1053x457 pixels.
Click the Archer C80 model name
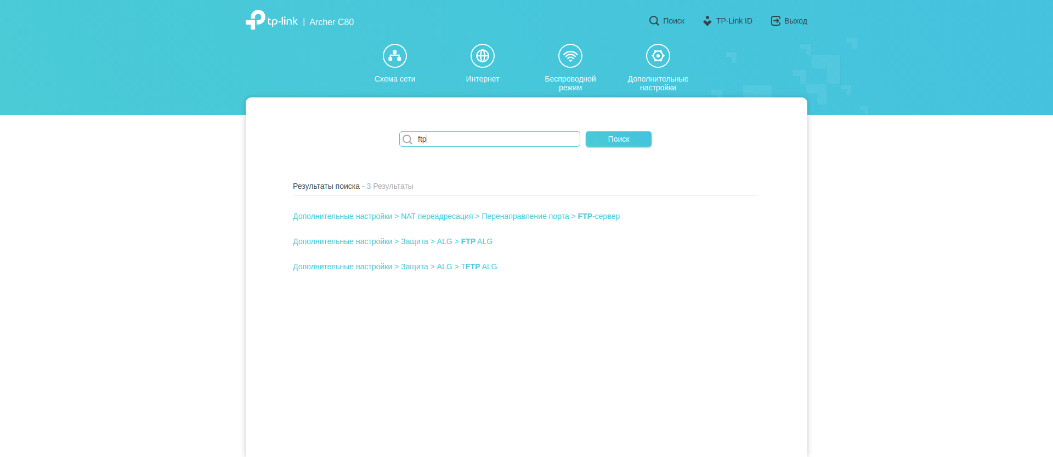point(331,22)
